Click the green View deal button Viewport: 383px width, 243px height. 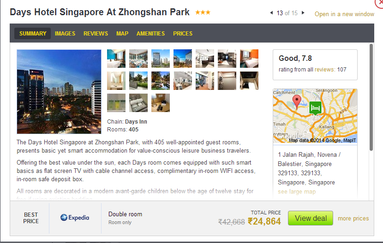(311, 218)
